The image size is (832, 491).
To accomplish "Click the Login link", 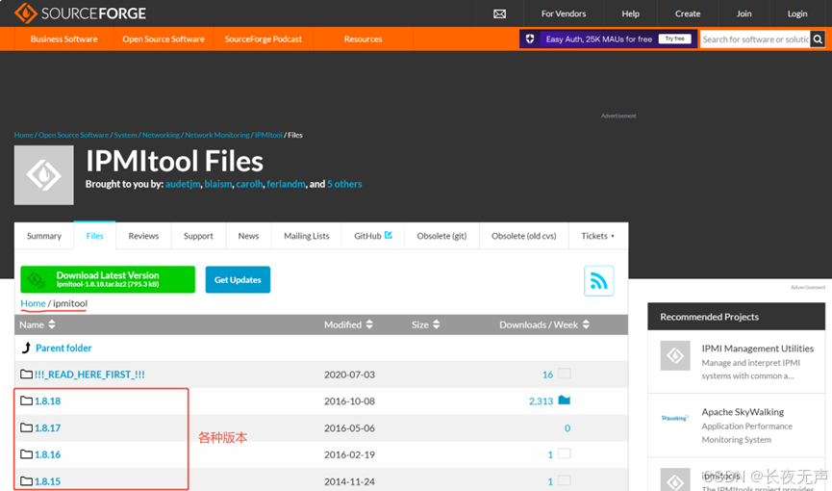I will [x=797, y=13].
